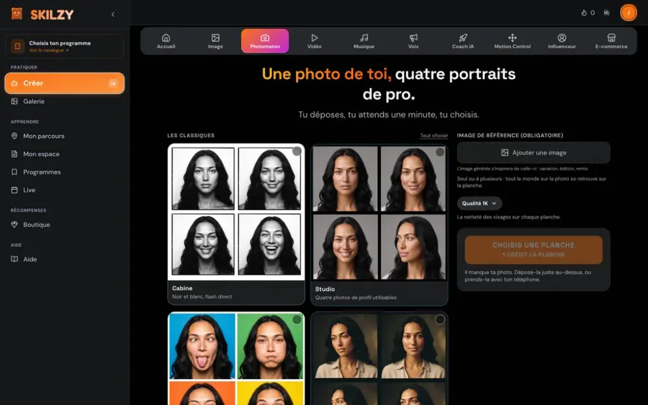
Task: Select the Cabine black-and-white board thumbnail
Action: pyautogui.click(x=237, y=212)
